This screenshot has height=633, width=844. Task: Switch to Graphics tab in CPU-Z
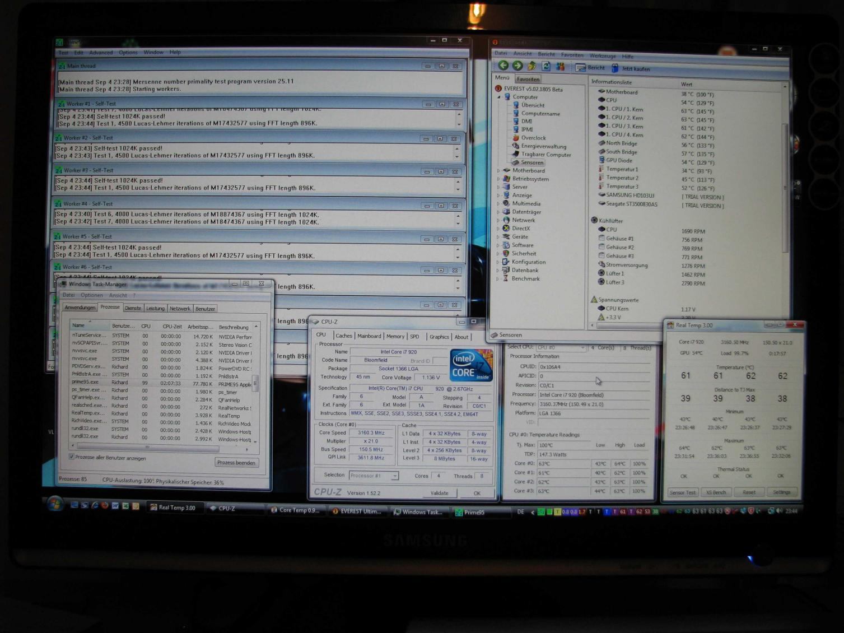pyautogui.click(x=439, y=337)
